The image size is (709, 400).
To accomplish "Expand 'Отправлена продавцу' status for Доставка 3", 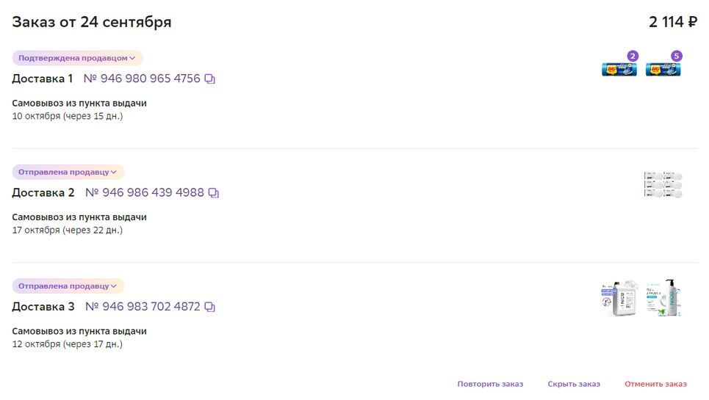I will [x=68, y=286].
